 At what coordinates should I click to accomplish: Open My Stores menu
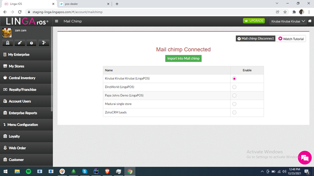point(26,66)
